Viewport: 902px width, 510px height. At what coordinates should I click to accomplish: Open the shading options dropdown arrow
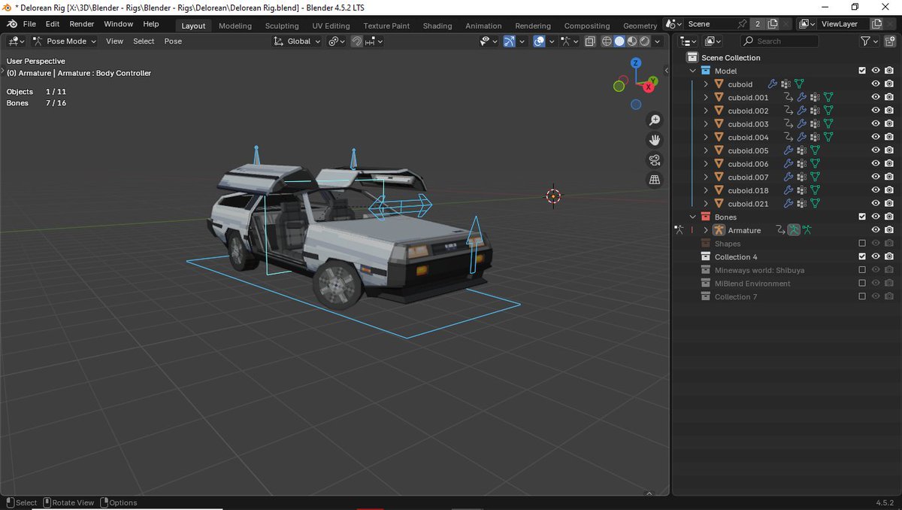pos(658,41)
